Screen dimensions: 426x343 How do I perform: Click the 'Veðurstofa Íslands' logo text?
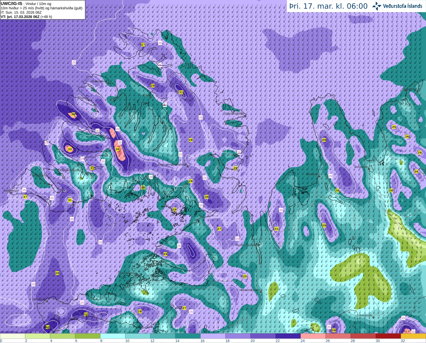(x=402, y=6)
